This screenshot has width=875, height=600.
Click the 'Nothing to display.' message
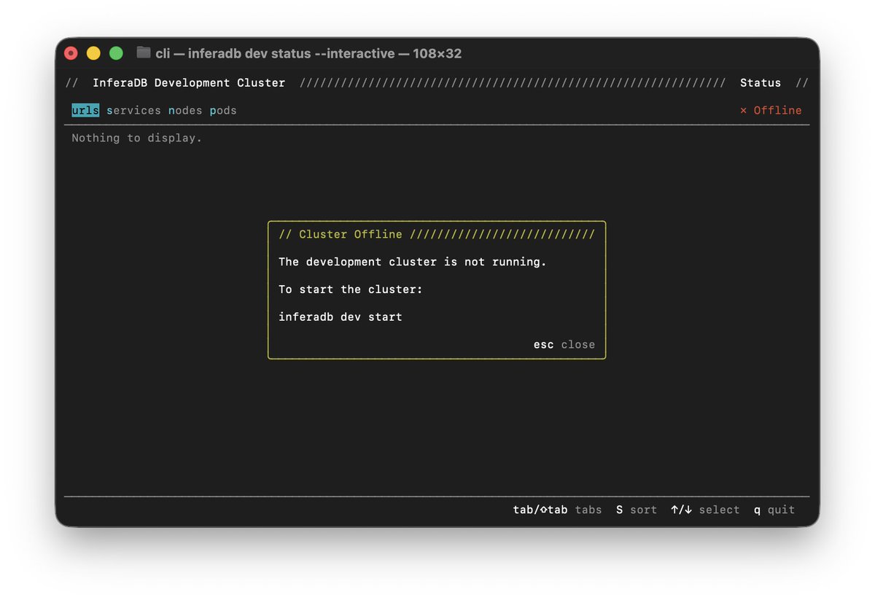pos(137,138)
